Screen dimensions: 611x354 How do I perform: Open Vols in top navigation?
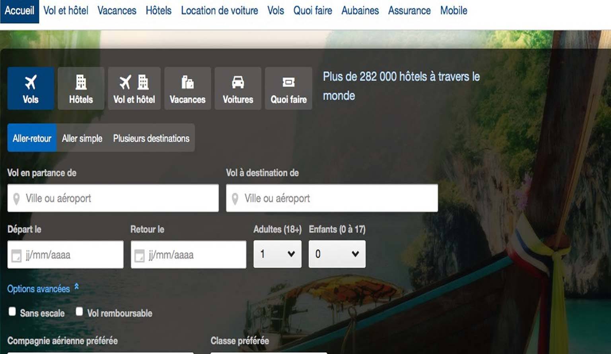coord(276,11)
